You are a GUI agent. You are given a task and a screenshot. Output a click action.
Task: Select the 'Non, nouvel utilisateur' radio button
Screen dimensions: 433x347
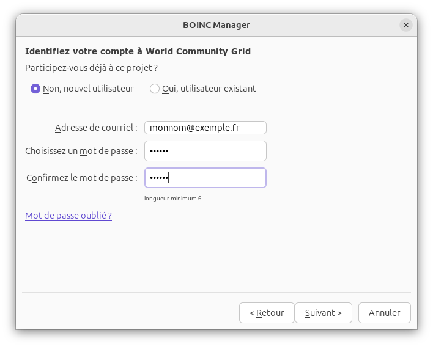tap(35, 89)
